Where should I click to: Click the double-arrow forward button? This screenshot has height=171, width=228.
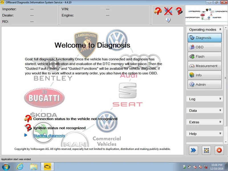[193, 150]
